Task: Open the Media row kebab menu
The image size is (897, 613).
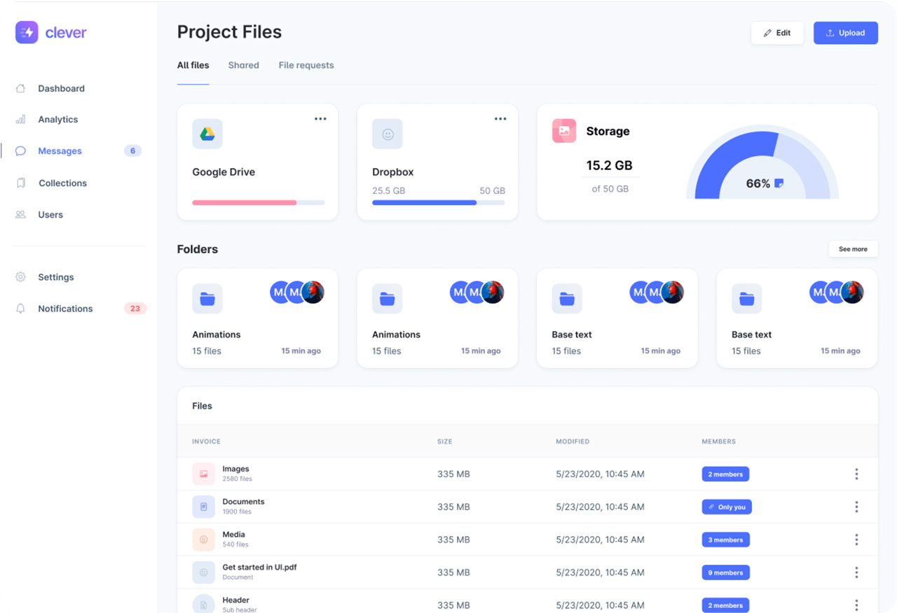Action: (856, 540)
